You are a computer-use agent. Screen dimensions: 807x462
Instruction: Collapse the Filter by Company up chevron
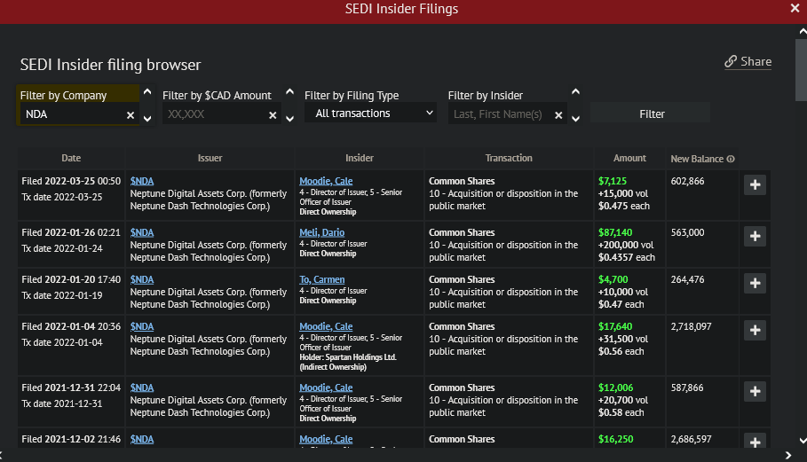coord(146,91)
